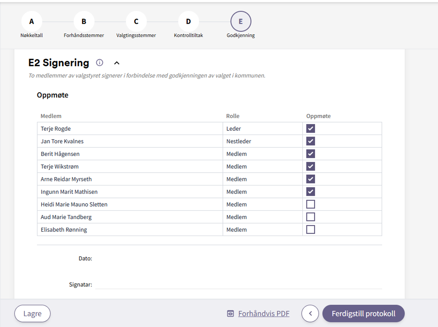Switch to step C Valgtingsstemmer
The image size is (438, 327).
136,22
